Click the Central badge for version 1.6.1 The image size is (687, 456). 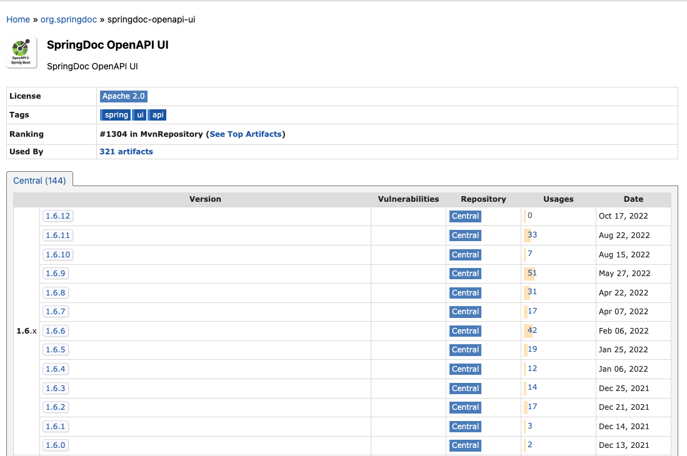click(x=465, y=426)
